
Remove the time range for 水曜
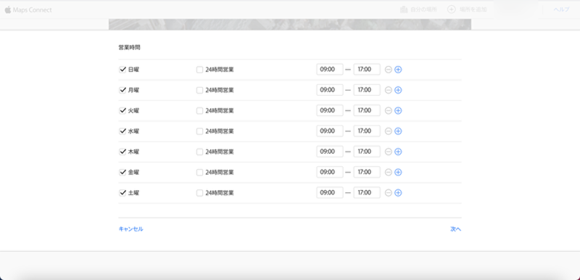(389, 131)
